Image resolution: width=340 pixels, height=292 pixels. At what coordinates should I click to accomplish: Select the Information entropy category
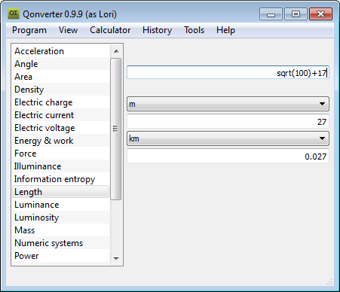tap(61, 179)
